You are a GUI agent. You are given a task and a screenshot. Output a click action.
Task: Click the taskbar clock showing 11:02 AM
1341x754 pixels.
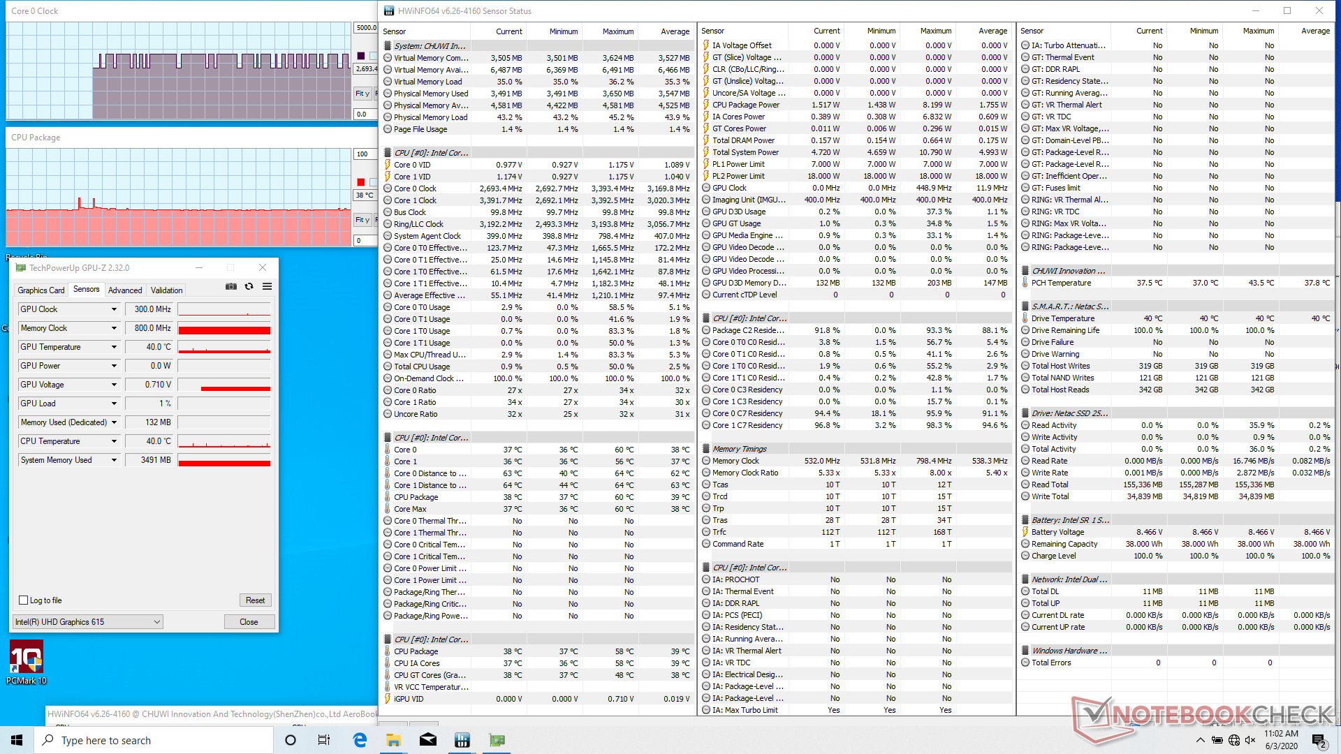pos(1282,740)
